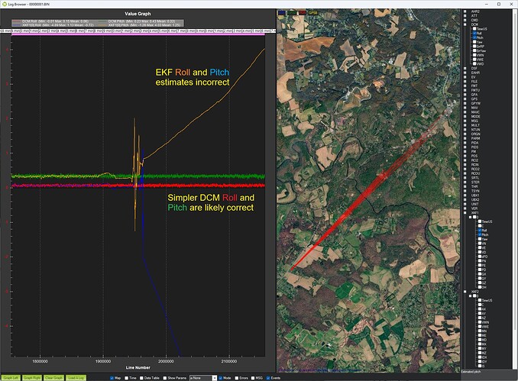
Task: Expand the ATT tree node
Action: point(465,15)
